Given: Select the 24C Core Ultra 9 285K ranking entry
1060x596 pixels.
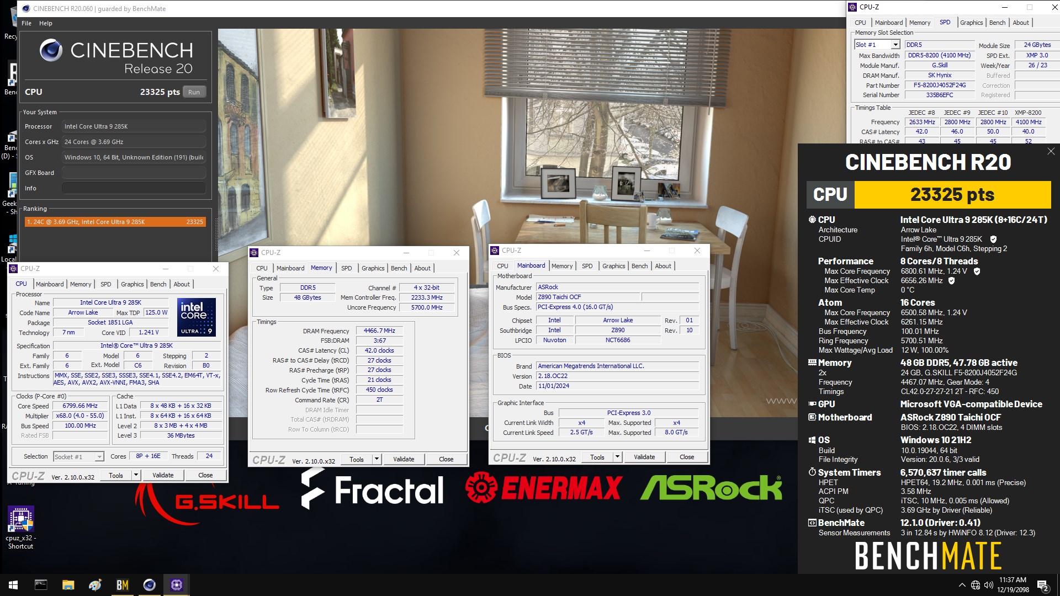Looking at the screenshot, I should click(x=115, y=222).
